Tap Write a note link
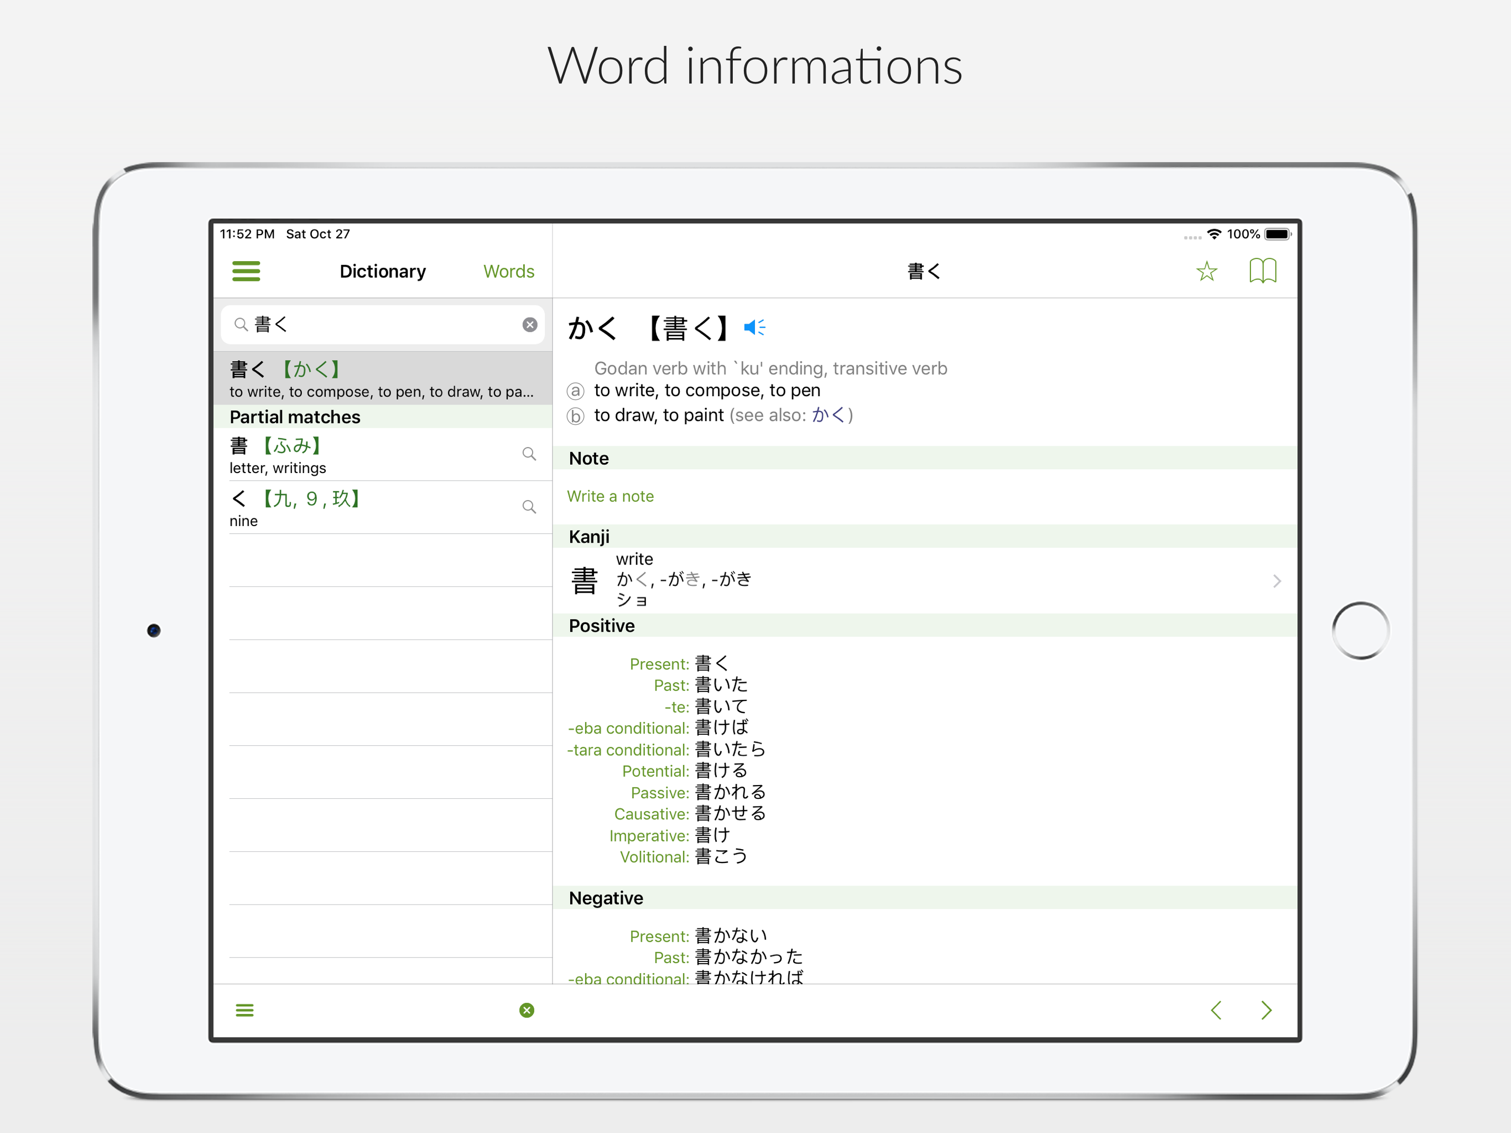This screenshot has height=1133, width=1511. point(610,496)
